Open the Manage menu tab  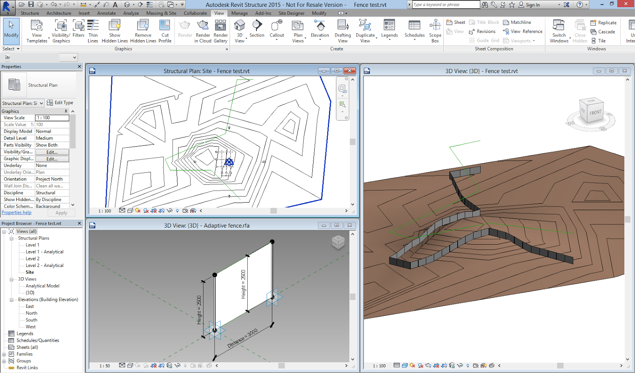(x=240, y=13)
